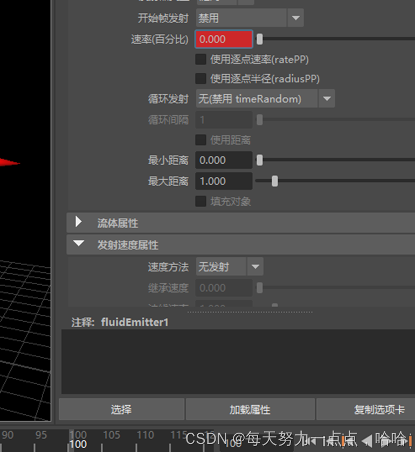The width and height of the screenshot is (415, 452).
Task: Open the 速度方法 dropdown
Action: coord(230,267)
